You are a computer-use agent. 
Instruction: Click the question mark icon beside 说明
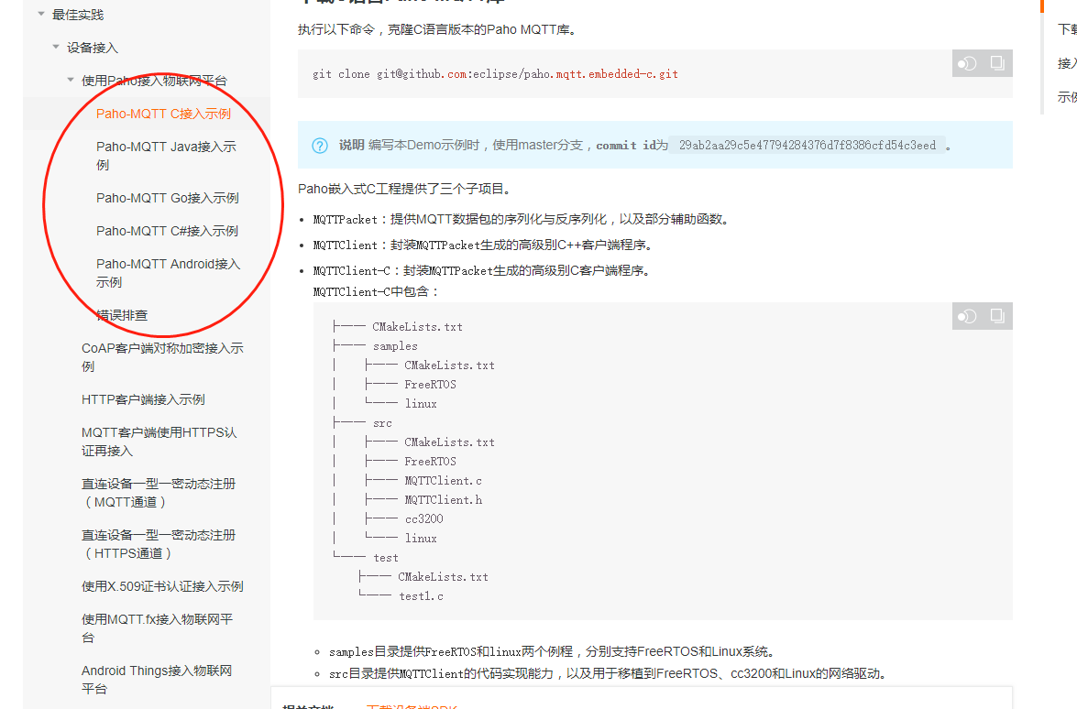pyautogui.click(x=320, y=146)
